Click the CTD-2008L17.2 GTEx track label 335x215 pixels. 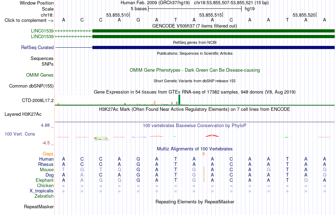pos(38,100)
